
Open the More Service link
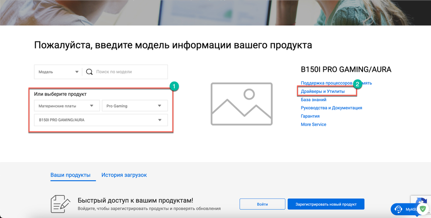(313, 124)
